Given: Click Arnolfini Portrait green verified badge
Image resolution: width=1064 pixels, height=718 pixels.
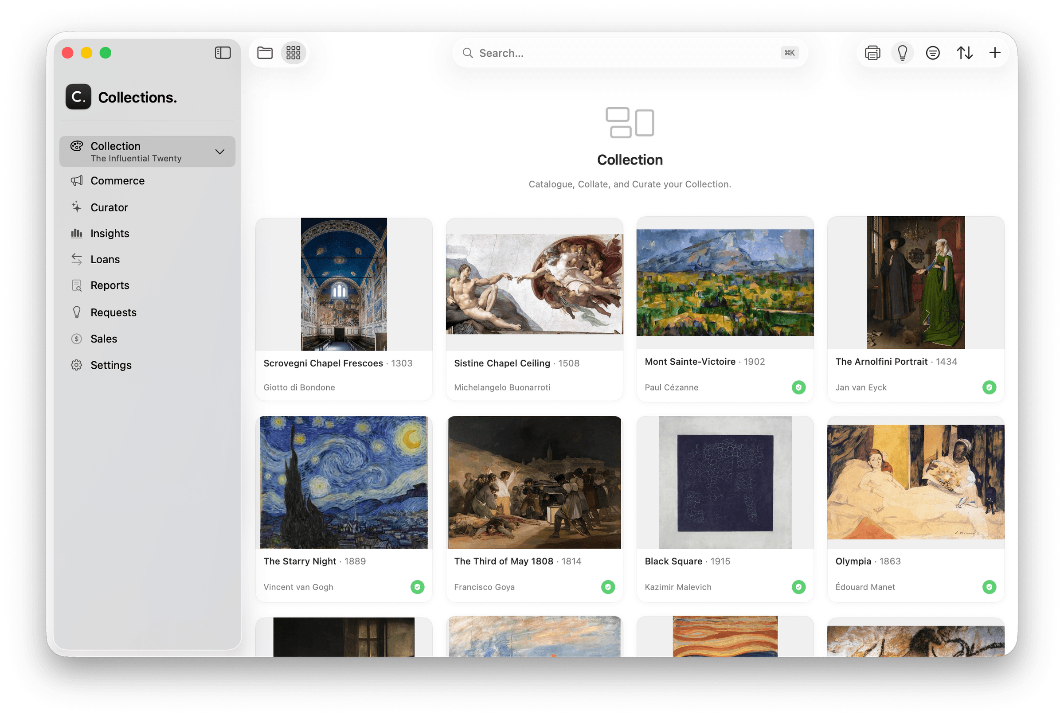Looking at the screenshot, I should (x=989, y=388).
